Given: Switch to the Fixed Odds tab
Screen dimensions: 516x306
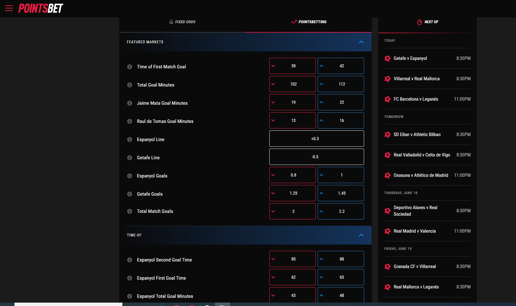Looking at the screenshot, I should tap(182, 22).
